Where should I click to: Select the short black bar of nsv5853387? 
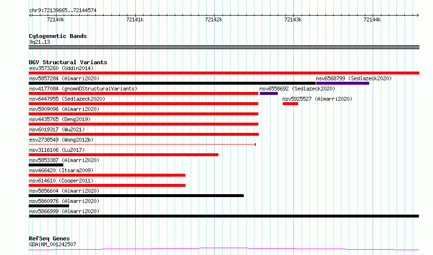pyautogui.click(x=46, y=165)
